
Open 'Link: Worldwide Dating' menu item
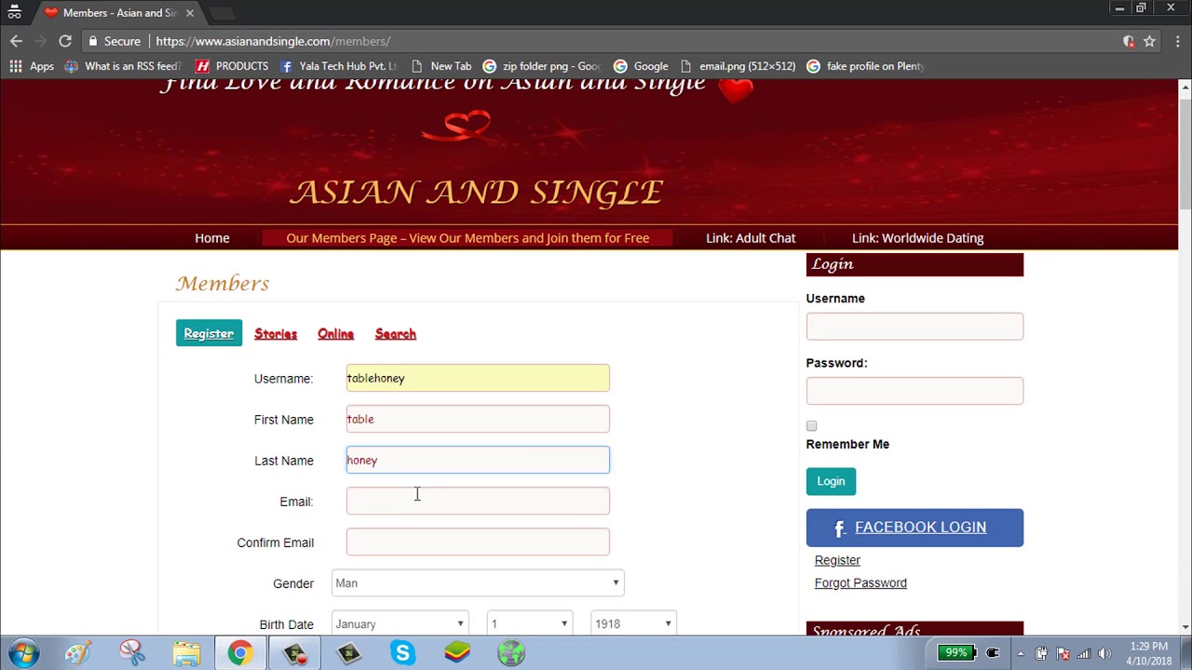coord(917,238)
